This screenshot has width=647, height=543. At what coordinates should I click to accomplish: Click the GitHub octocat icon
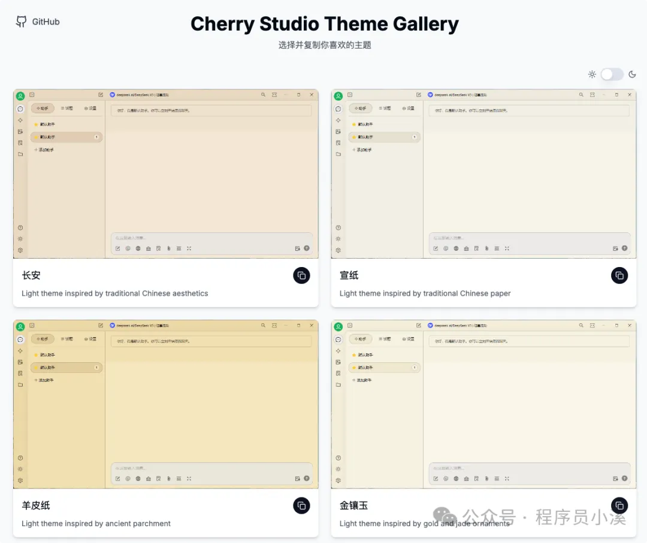21,22
